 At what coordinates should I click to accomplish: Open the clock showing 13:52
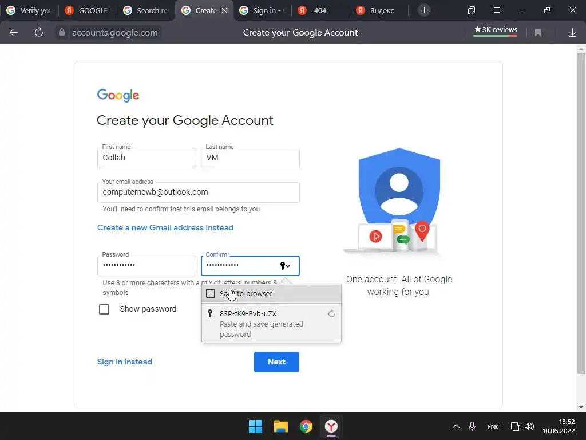pos(559,426)
